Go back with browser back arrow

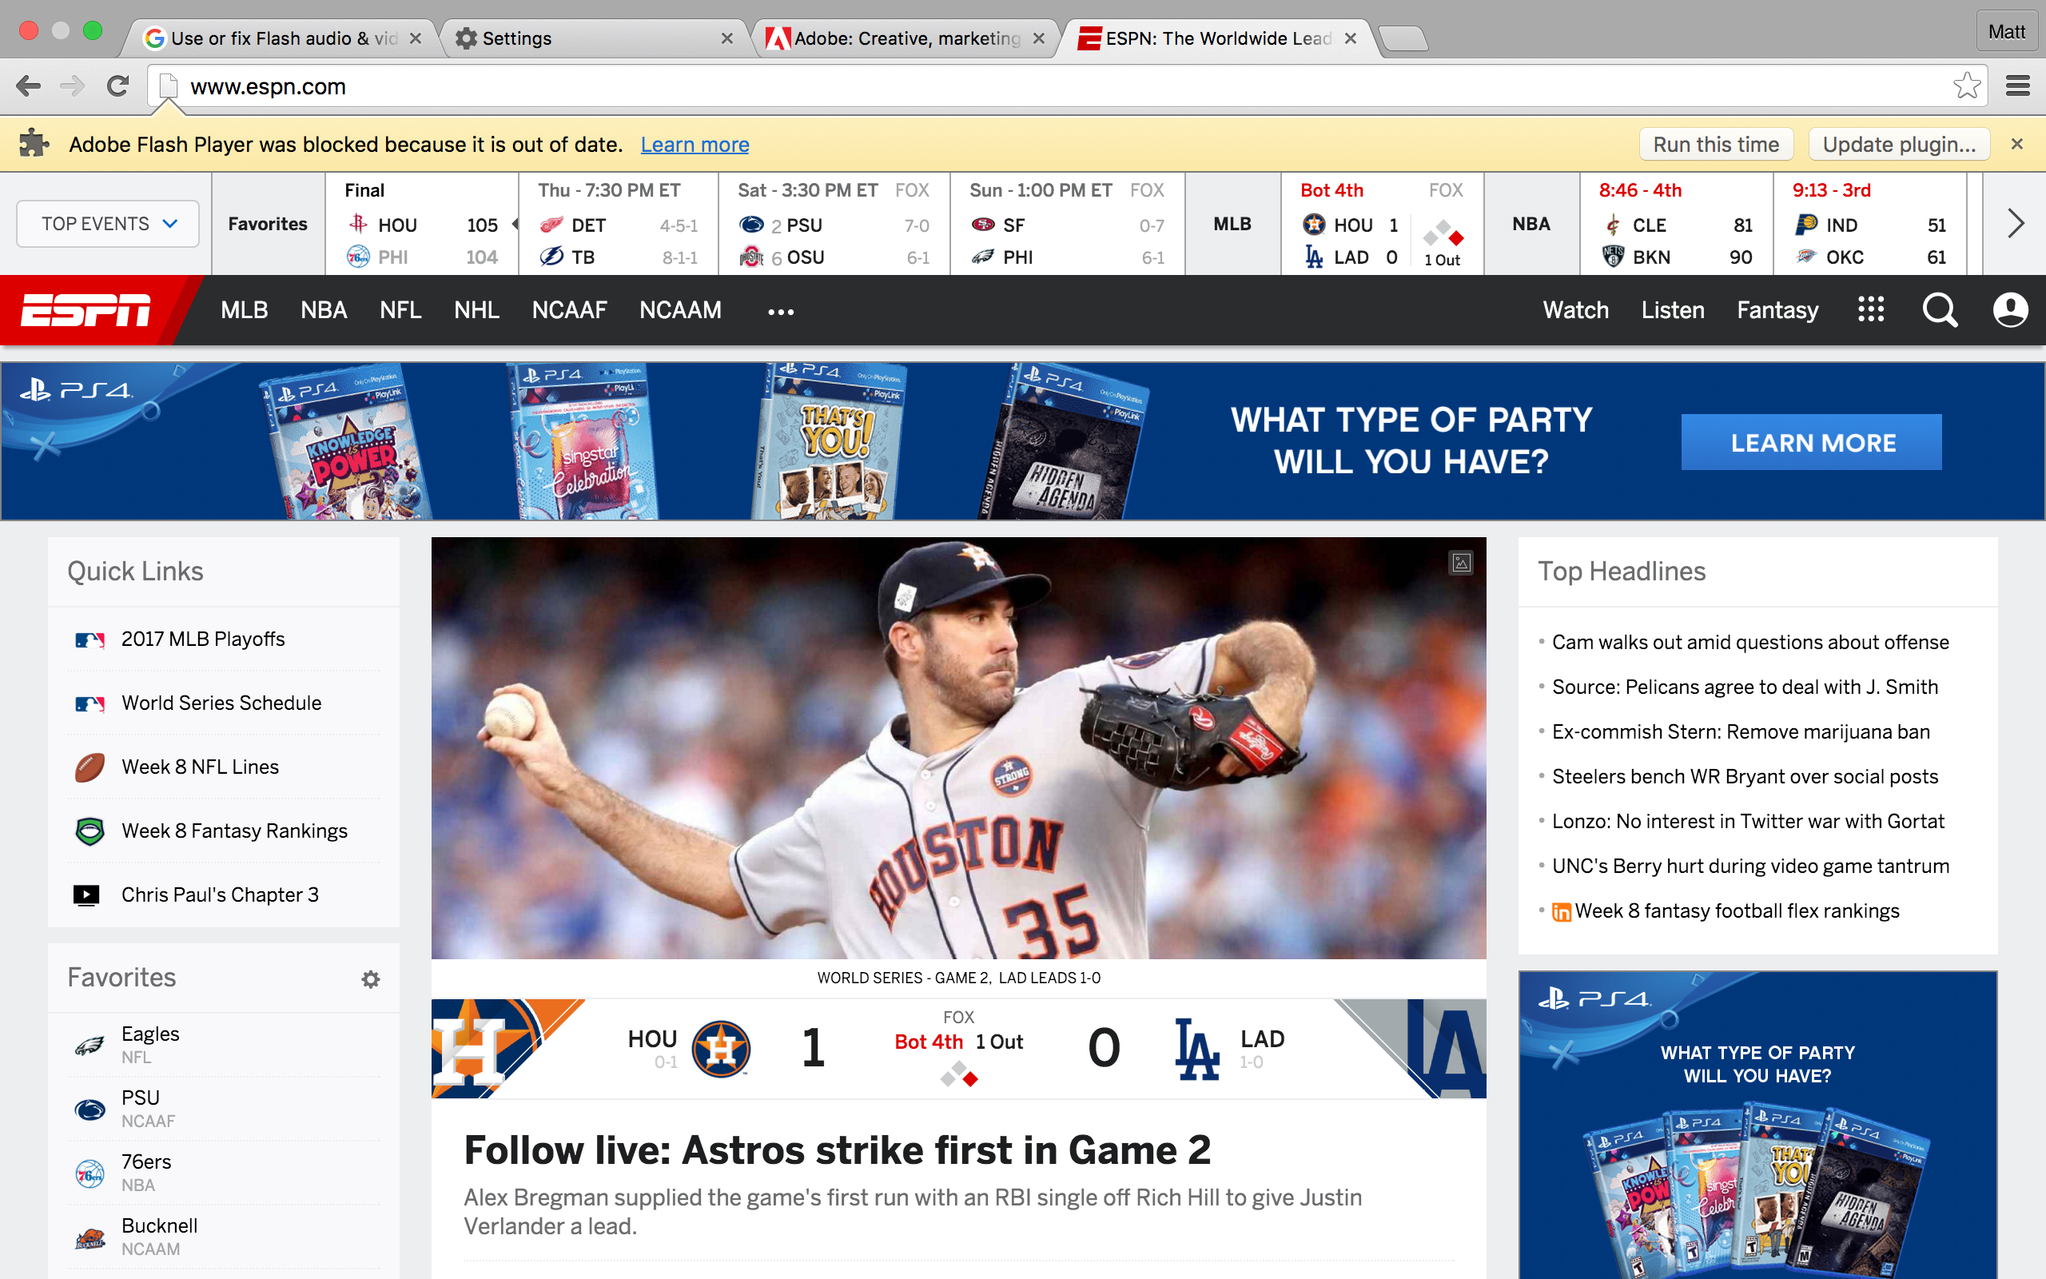tap(29, 86)
